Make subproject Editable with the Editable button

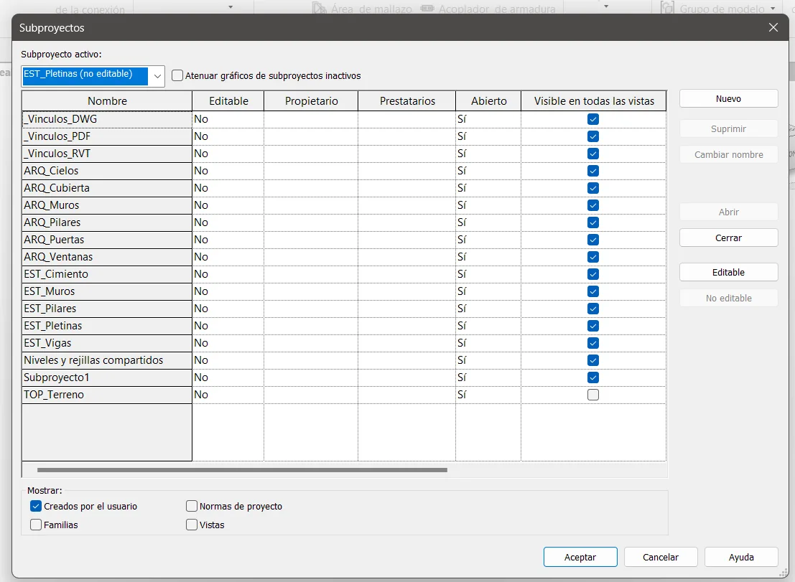[729, 273]
